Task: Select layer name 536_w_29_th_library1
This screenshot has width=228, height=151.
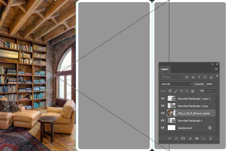Action: point(194,114)
